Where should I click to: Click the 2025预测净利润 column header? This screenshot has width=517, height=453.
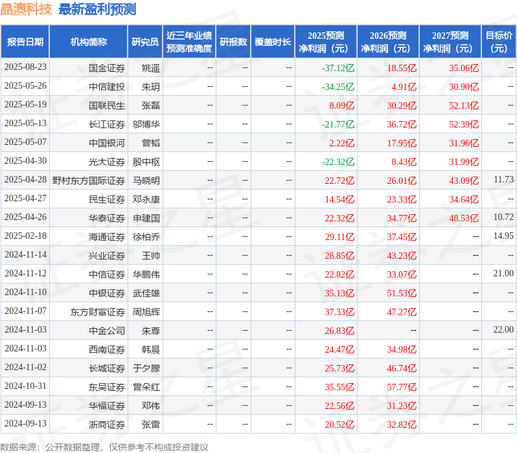pyautogui.click(x=326, y=42)
